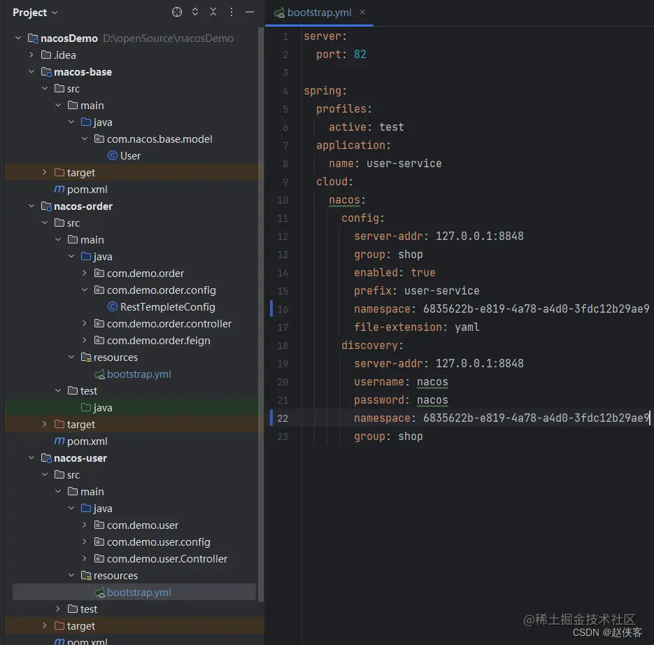Image resolution: width=654 pixels, height=645 pixels.
Task: Click namespace value on line 16
Action: pos(536,309)
